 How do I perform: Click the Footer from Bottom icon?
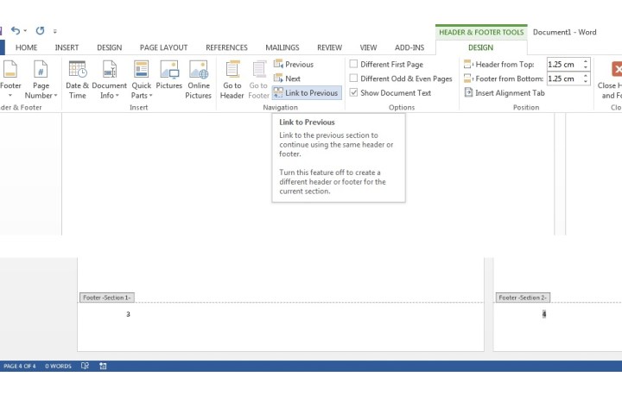point(468,78)
